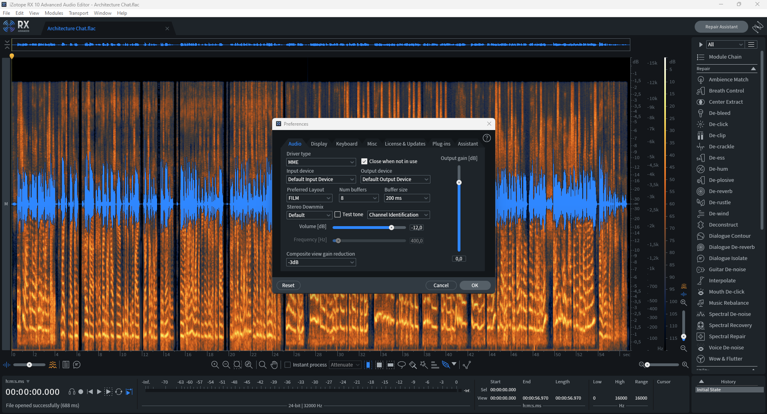Select the grab hand tool

[x=274, y=365]
